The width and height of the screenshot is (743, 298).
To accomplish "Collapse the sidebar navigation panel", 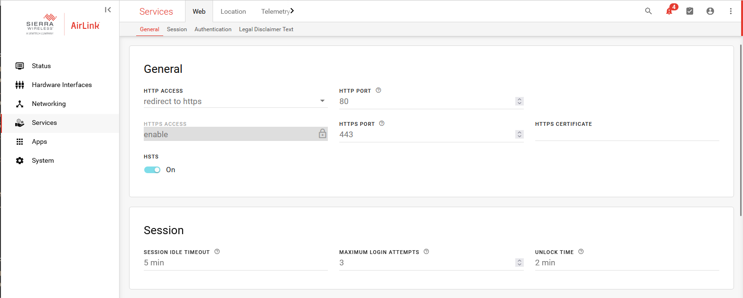I will [108, 9].
